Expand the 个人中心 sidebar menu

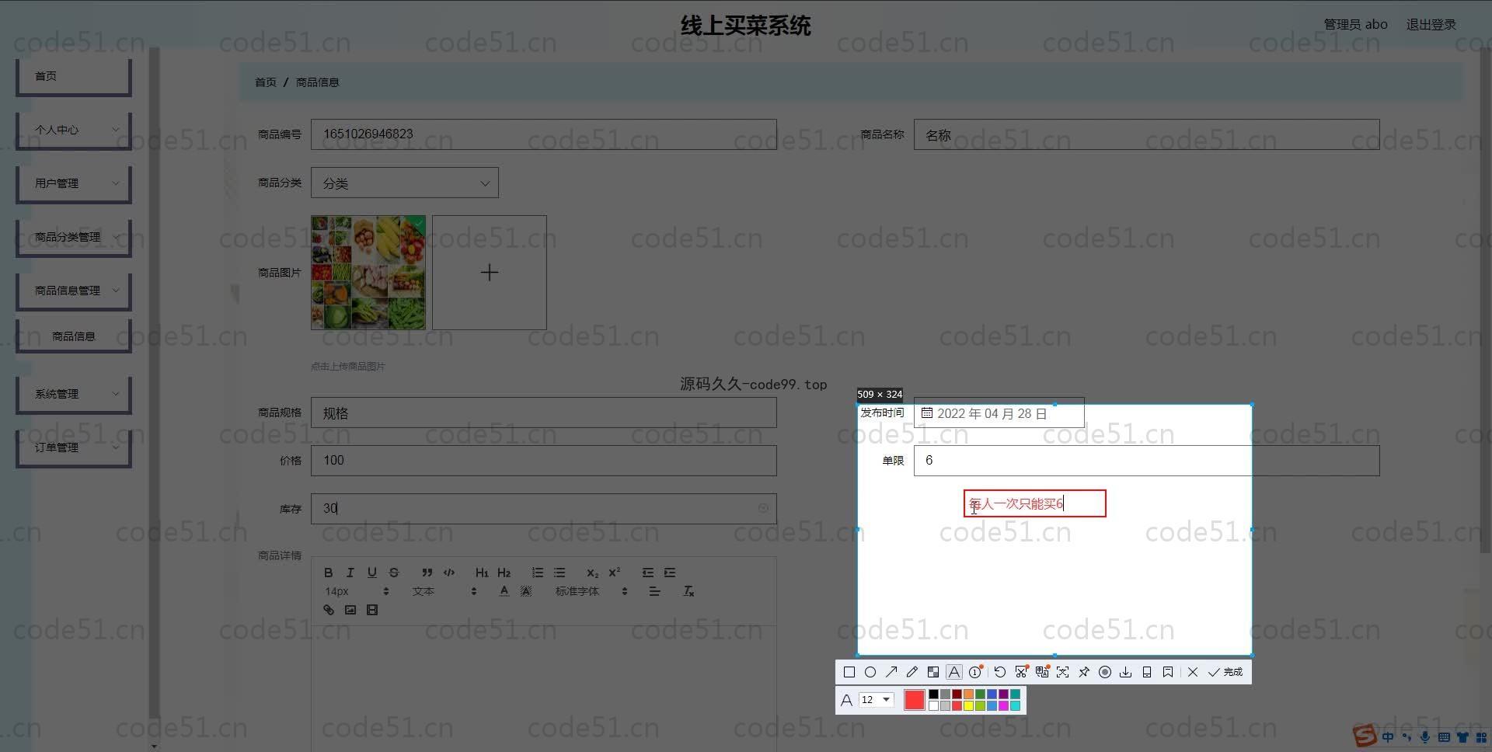coord(73,130)
